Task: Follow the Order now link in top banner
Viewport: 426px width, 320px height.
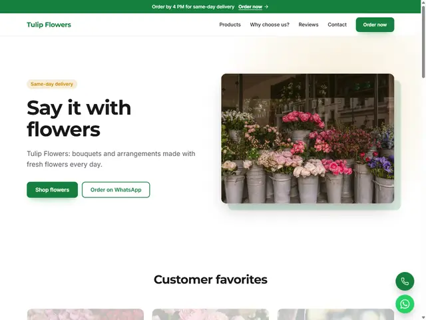Action: [x=253, y=7]
